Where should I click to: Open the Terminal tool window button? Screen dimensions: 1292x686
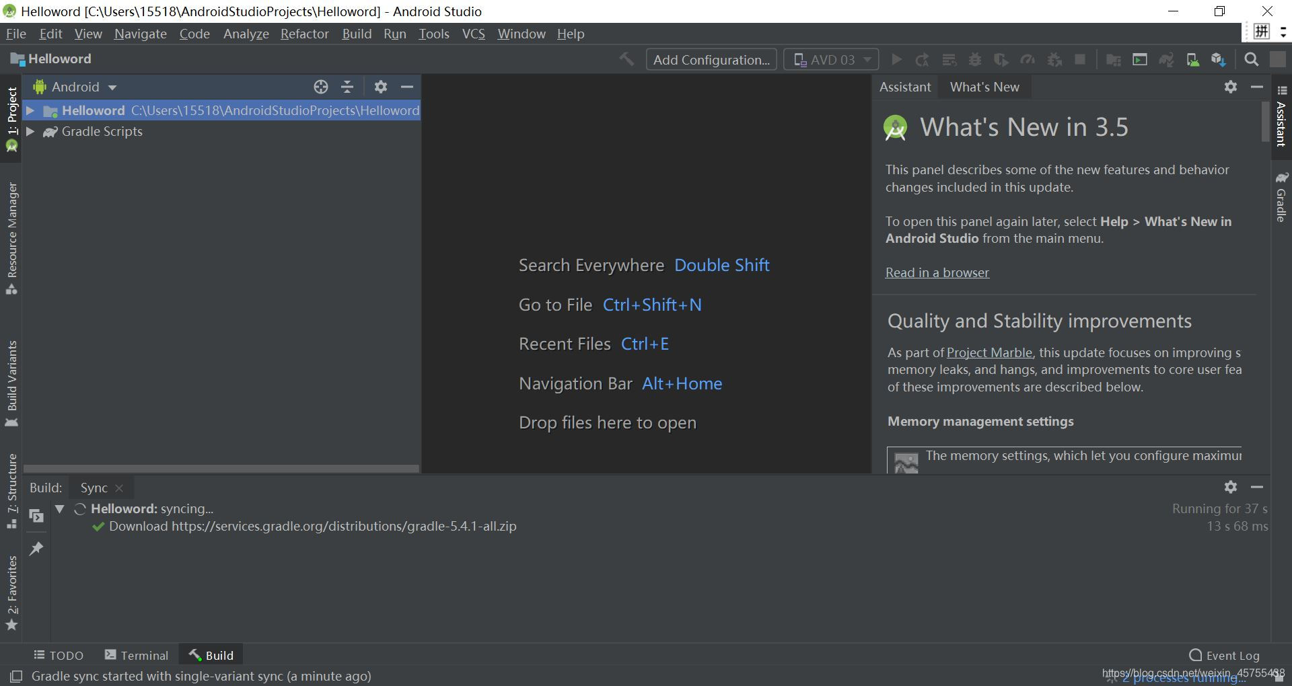coord(137,655)
